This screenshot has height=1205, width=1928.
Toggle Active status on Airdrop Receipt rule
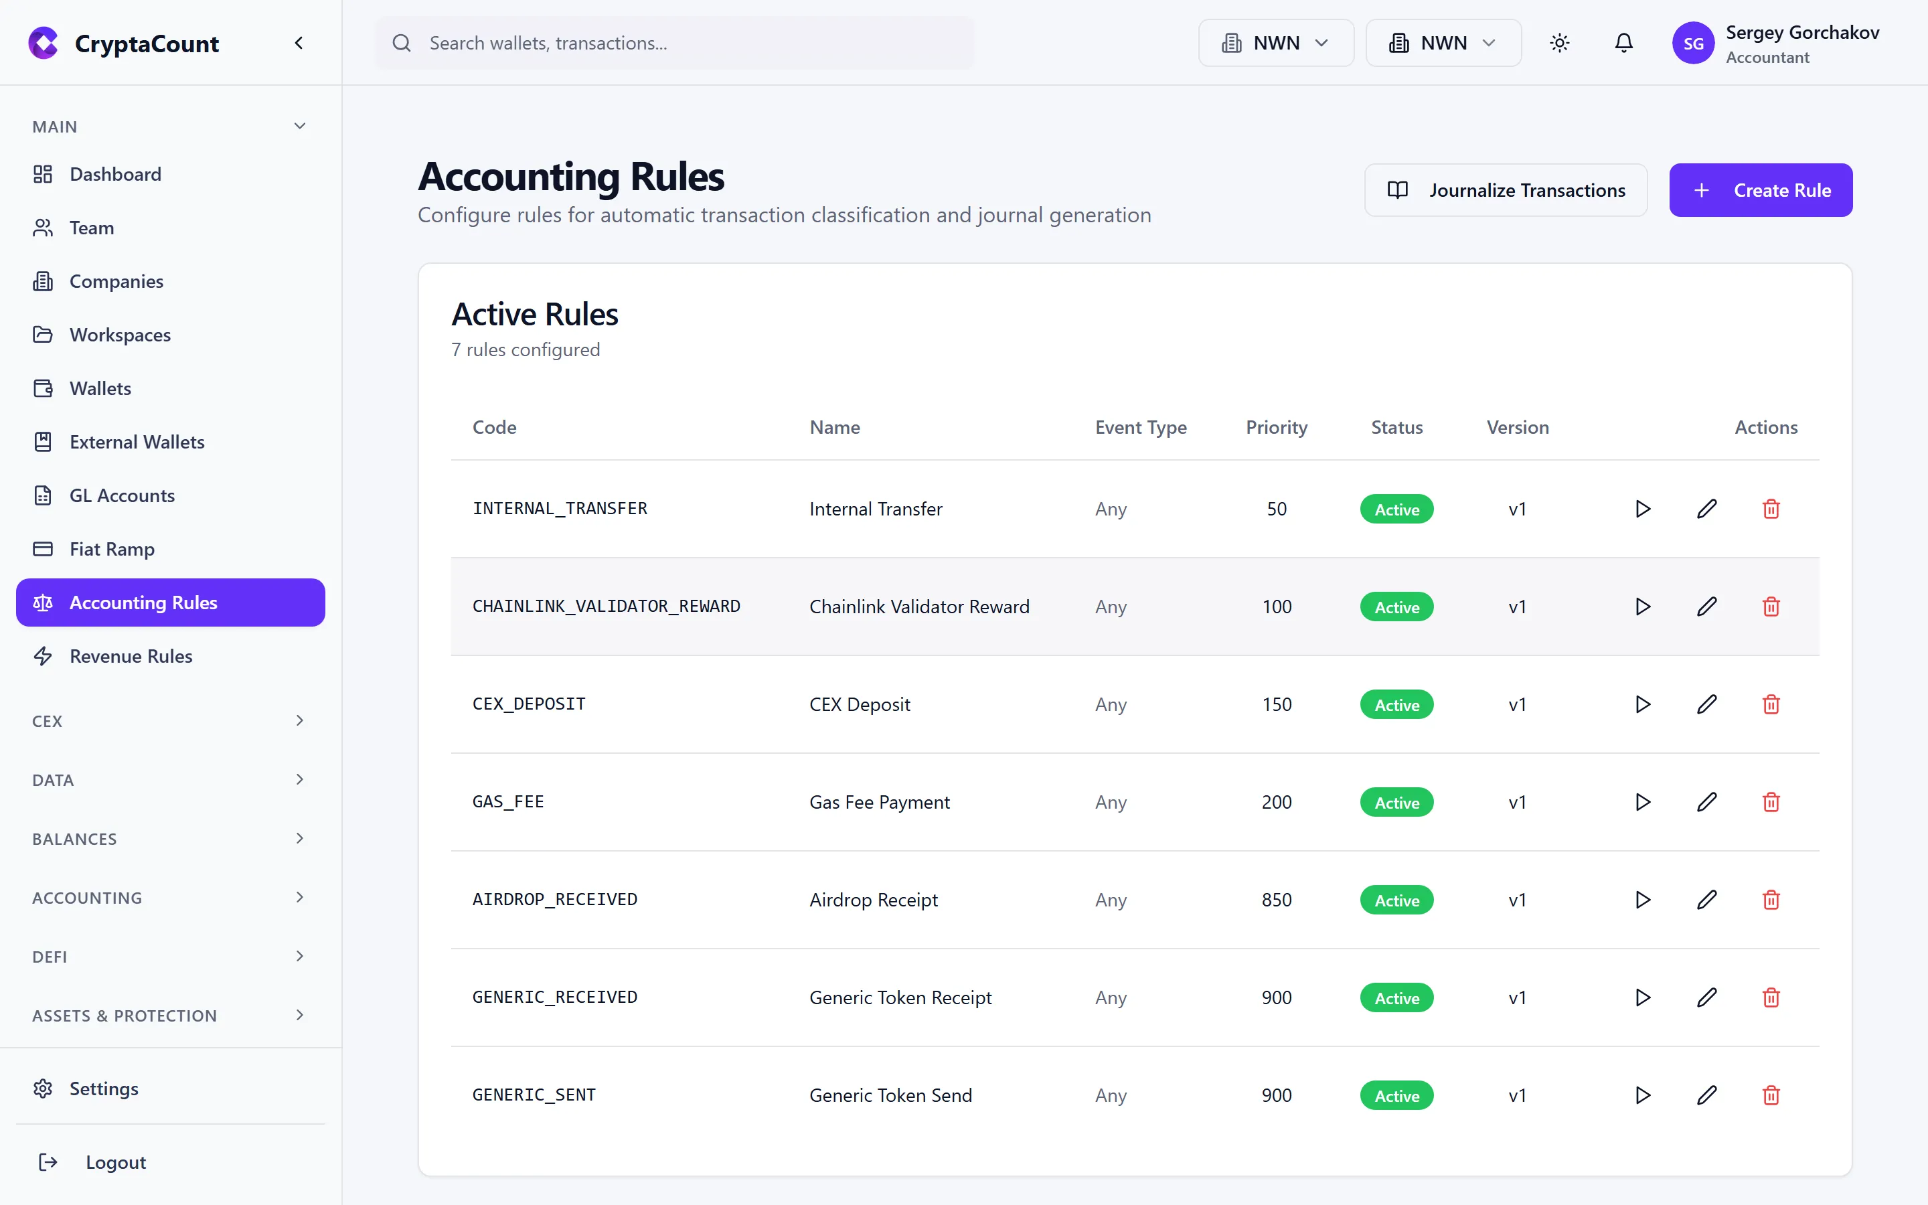1396,900
